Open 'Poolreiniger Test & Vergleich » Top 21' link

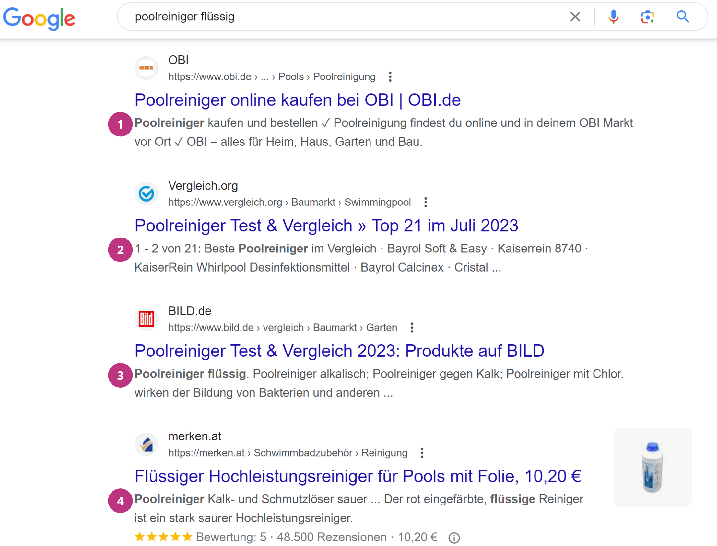(326, 225)
